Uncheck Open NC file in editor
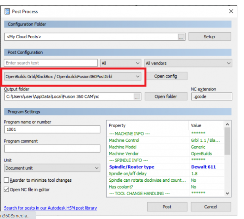Viewport: 244px width, 219px height. click(7, 190)
